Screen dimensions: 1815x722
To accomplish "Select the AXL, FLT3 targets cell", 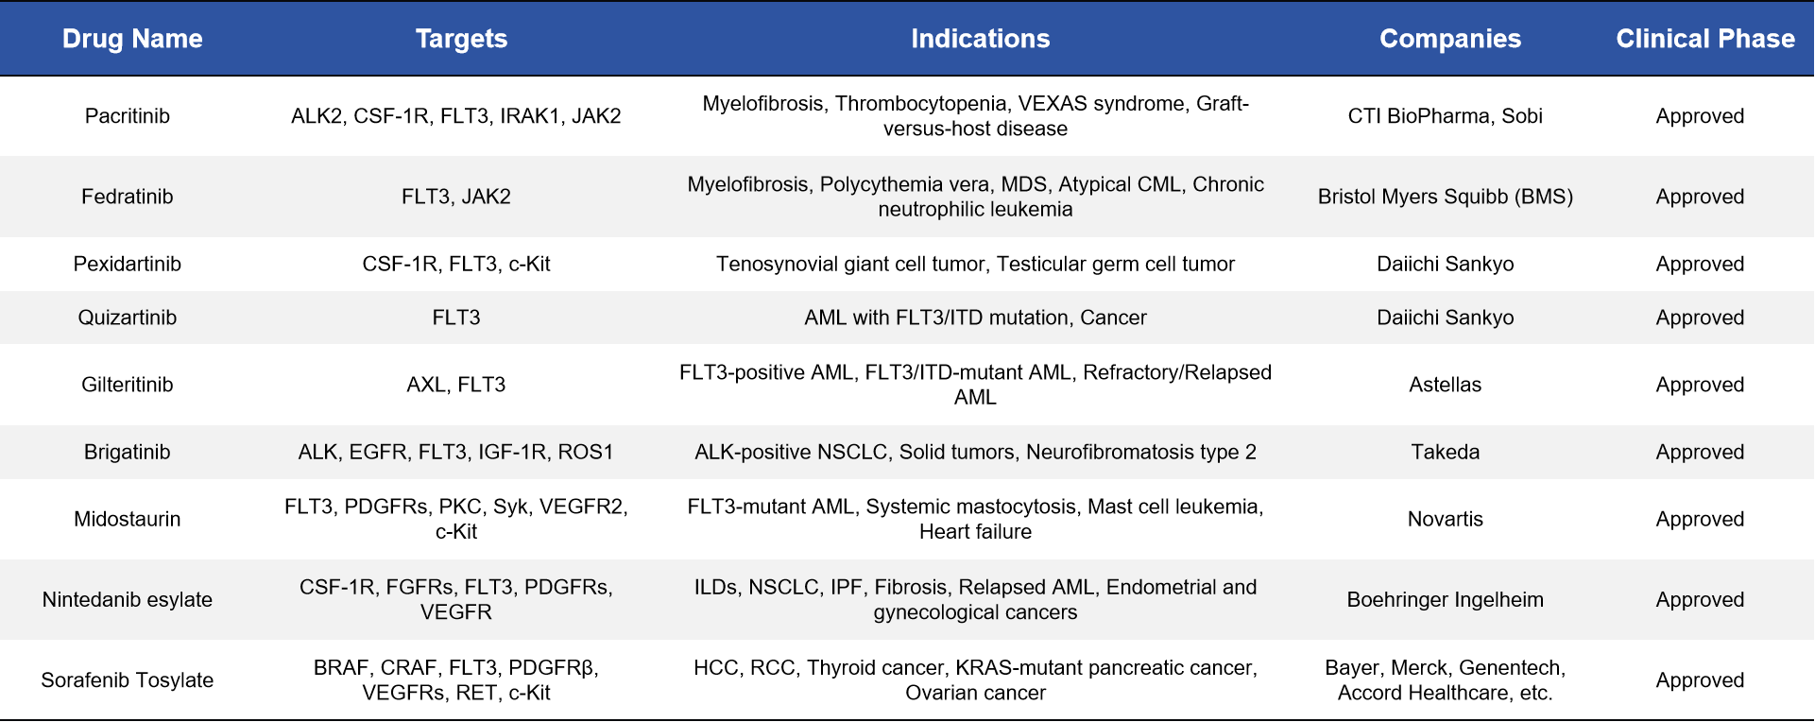I will point(456,385).
